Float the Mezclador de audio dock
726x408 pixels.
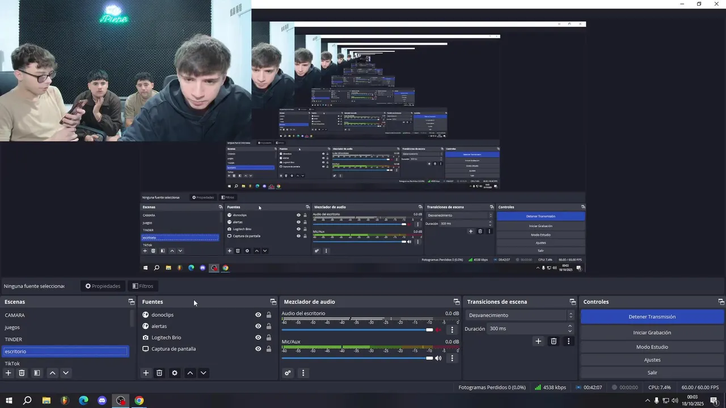[457, 302]
